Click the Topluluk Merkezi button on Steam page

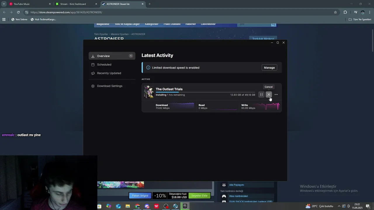click(x=263, y=38)
